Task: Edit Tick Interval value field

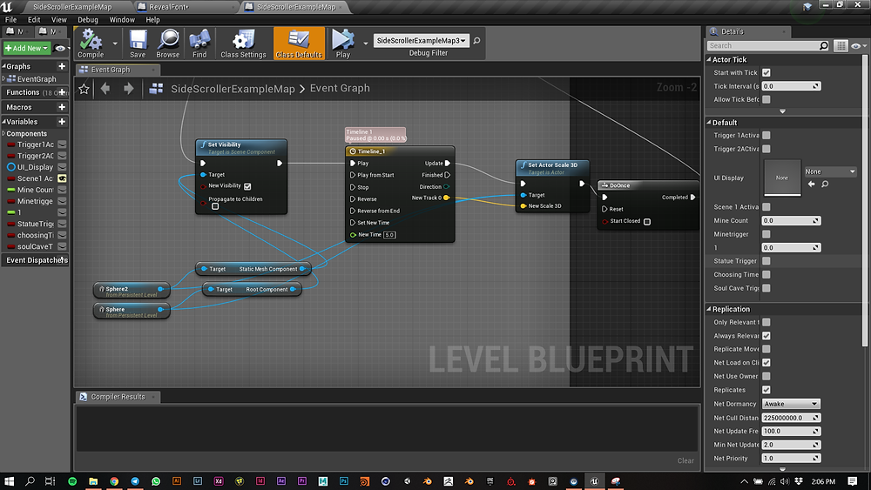Action: [x=791, y=86]
